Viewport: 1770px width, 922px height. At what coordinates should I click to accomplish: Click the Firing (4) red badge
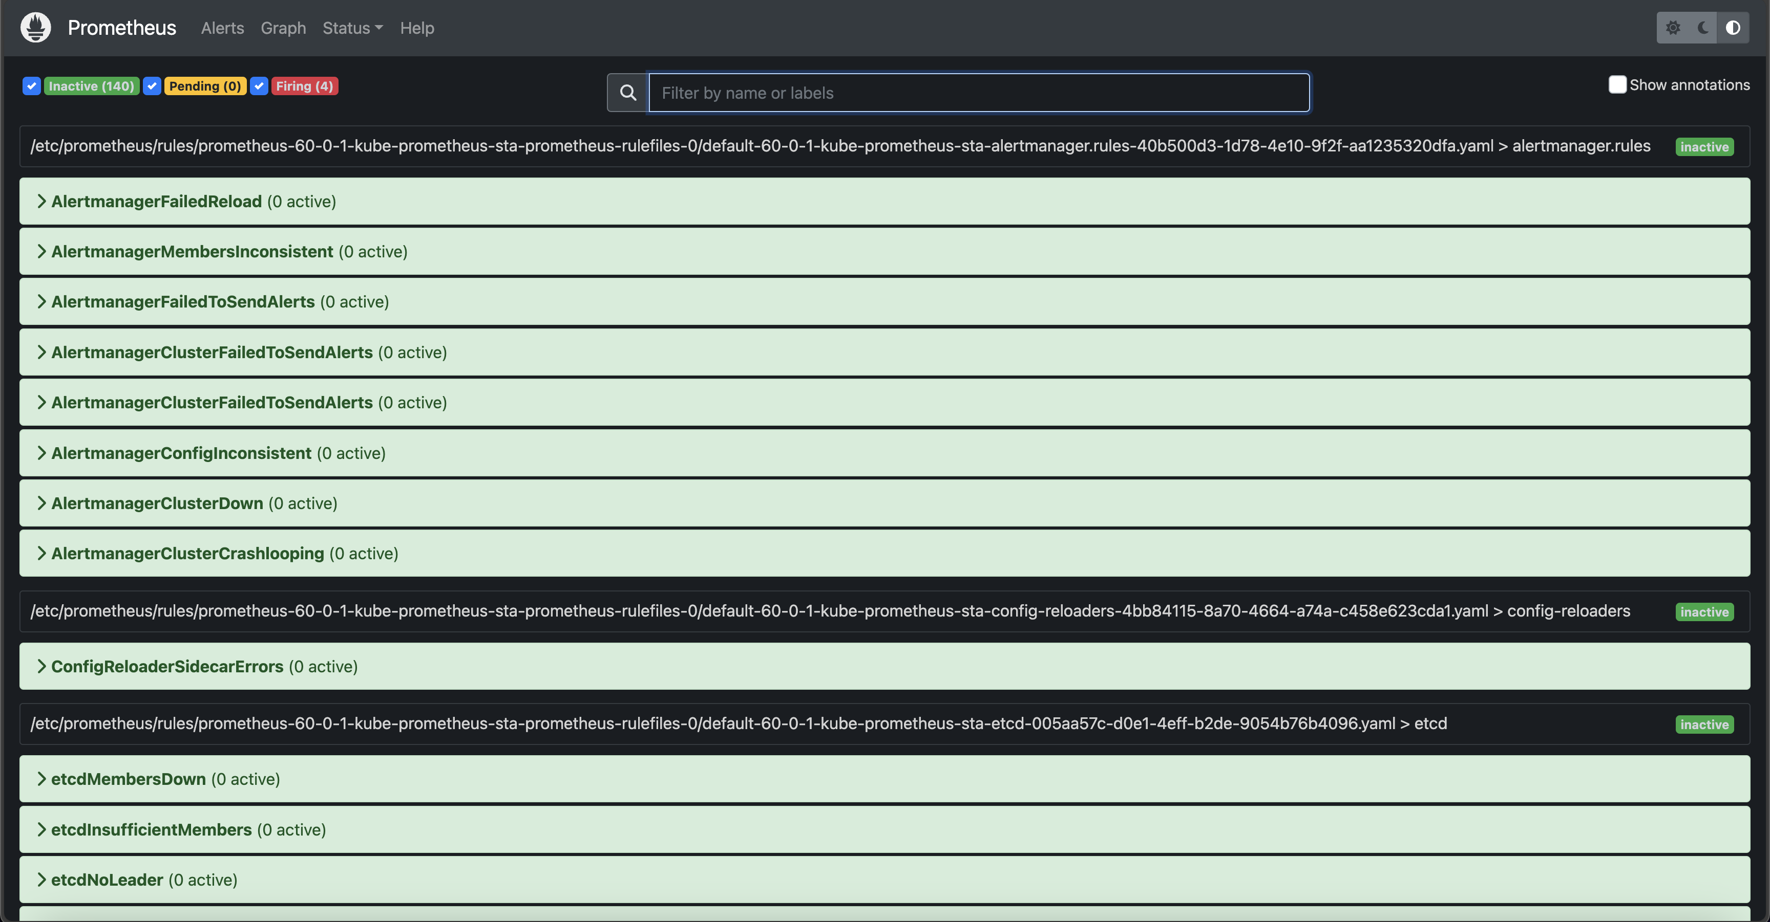coord(304,86)
